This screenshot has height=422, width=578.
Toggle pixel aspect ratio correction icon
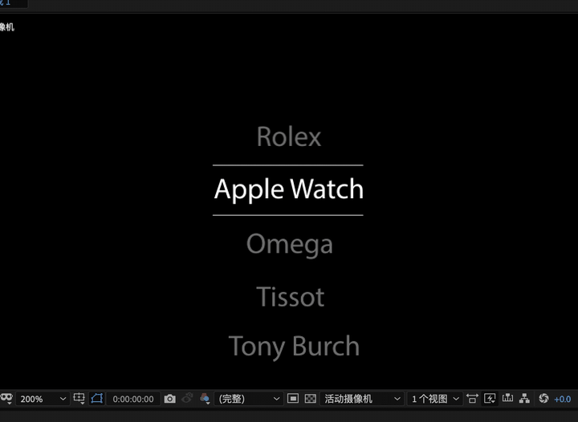coord(472,399)
